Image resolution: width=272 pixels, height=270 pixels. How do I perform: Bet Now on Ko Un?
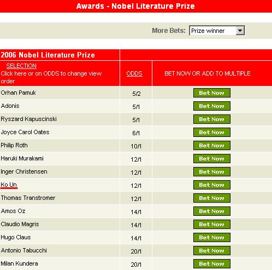(212, 185)
